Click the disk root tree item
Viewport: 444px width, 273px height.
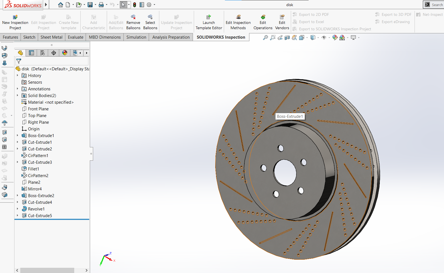click(x=52, y=69)
